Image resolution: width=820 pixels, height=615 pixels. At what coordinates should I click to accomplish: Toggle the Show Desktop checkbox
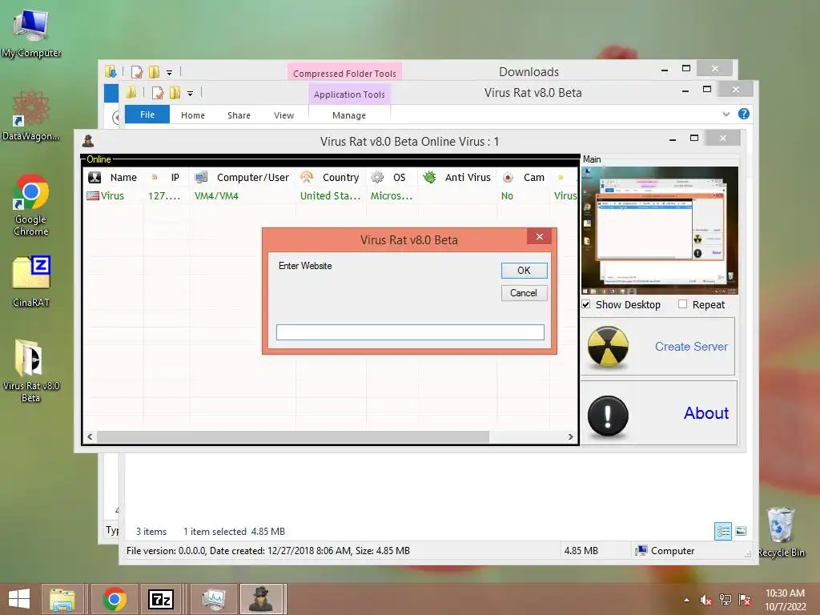point(586,304)
